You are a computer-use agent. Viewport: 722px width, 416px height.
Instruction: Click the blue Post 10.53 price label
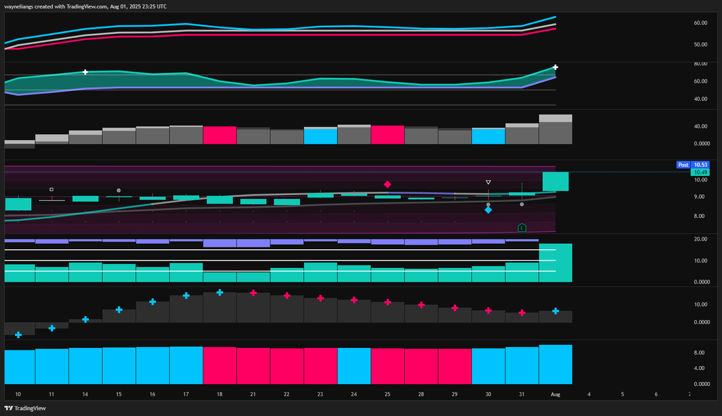click(693, 164)
